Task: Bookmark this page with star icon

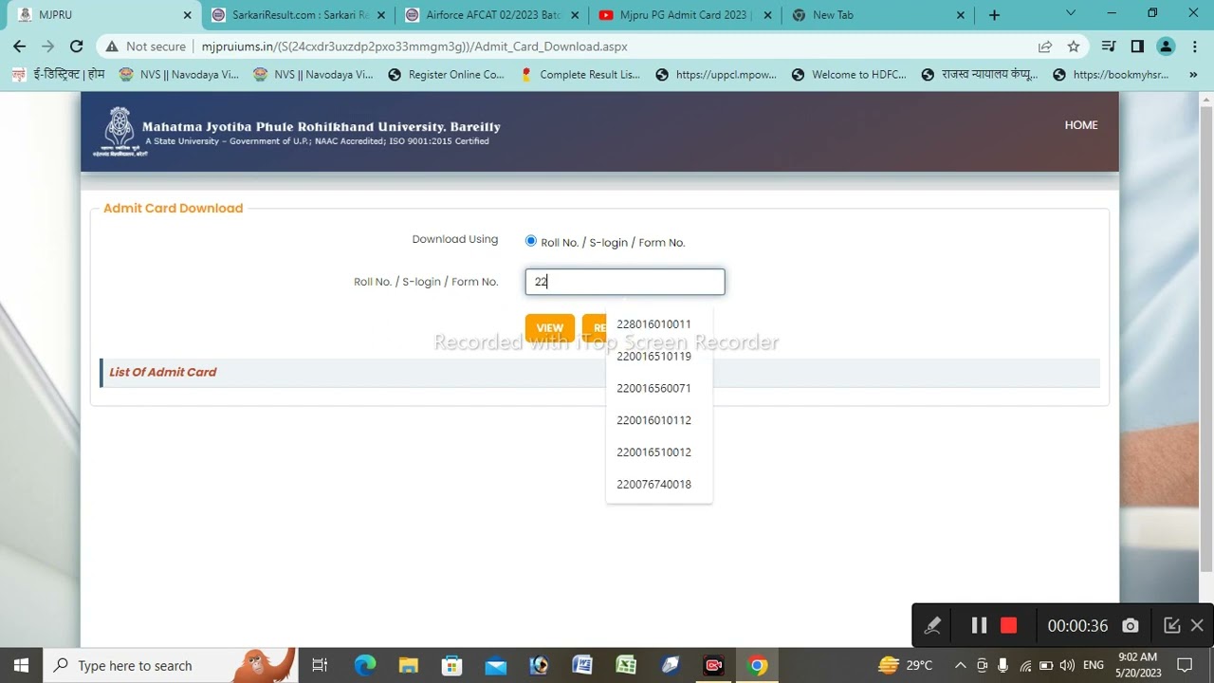Action: [x=1074, y=46]
